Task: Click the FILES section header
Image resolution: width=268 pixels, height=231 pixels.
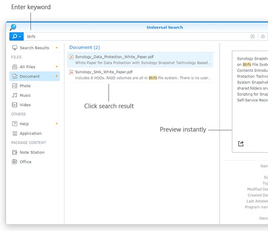Action: pos(16,57)
